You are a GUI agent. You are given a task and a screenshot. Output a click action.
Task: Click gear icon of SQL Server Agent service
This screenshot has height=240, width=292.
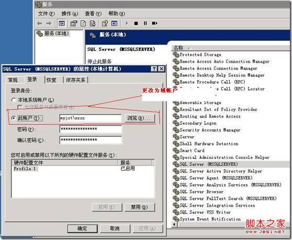176,178
